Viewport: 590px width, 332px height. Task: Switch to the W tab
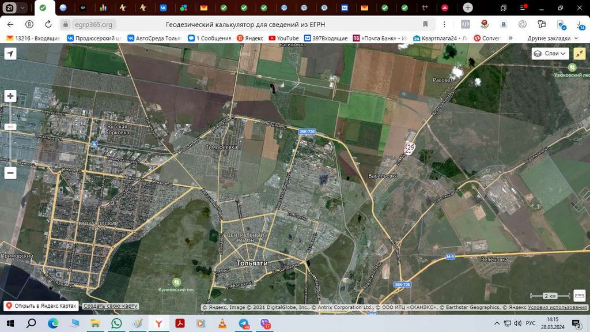[83, 7]
